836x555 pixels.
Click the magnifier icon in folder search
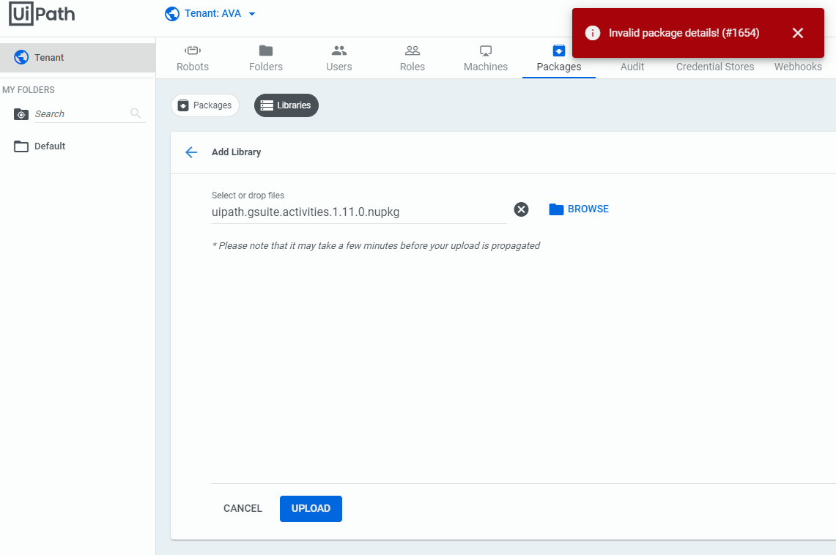[x=136, y=113]
